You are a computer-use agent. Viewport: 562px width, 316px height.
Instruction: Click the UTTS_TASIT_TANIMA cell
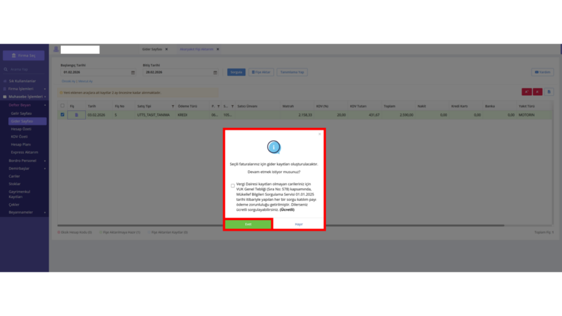coord(154,115)
